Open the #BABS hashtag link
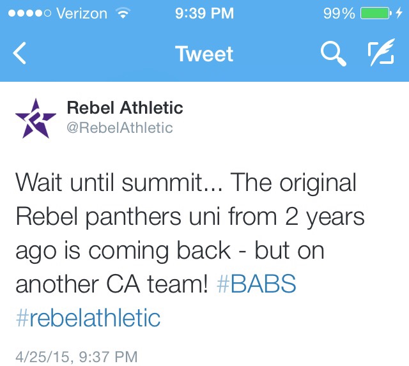This screenshot has height=366, width=409. 256,284
